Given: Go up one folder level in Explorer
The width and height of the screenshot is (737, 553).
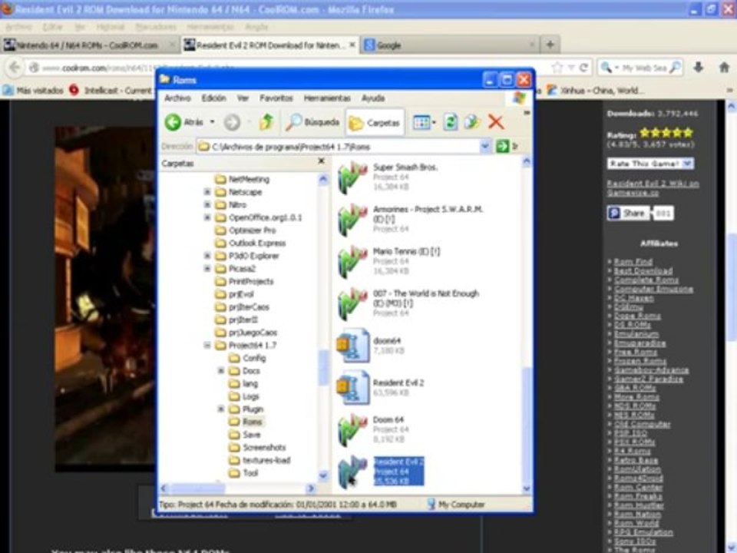Looking at the screenshot, I should click(266, 122).
